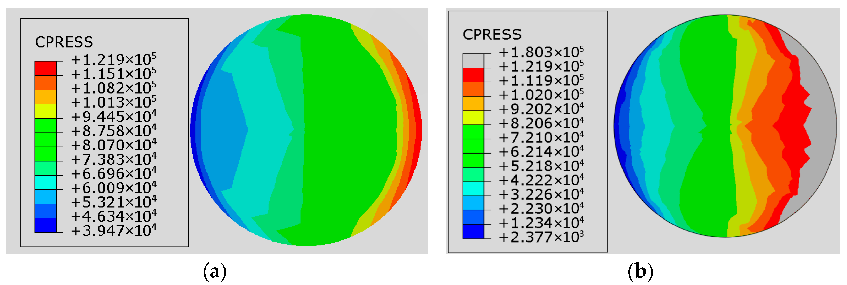Click the cyan swatch in legend (a)
Viewport: 847px width, 285px height.
click(45, 182)
